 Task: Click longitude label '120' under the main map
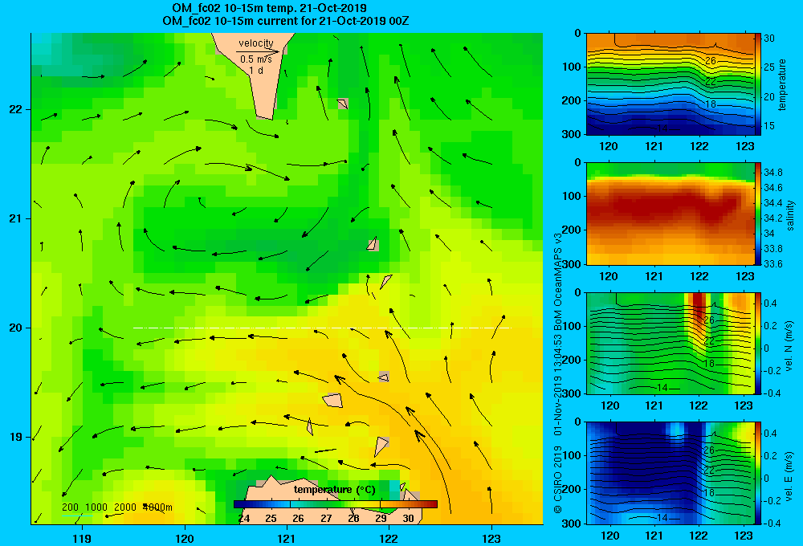tap(185, 538)
